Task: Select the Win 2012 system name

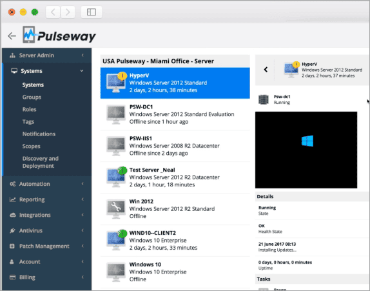Action: pyautogui.click(x=141, y=201)
